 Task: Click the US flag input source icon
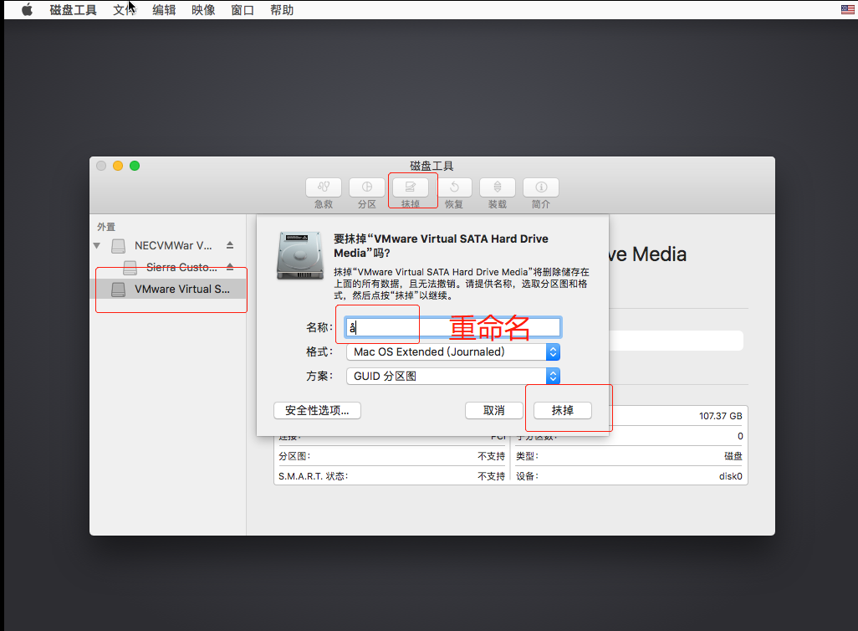[848, 9]
